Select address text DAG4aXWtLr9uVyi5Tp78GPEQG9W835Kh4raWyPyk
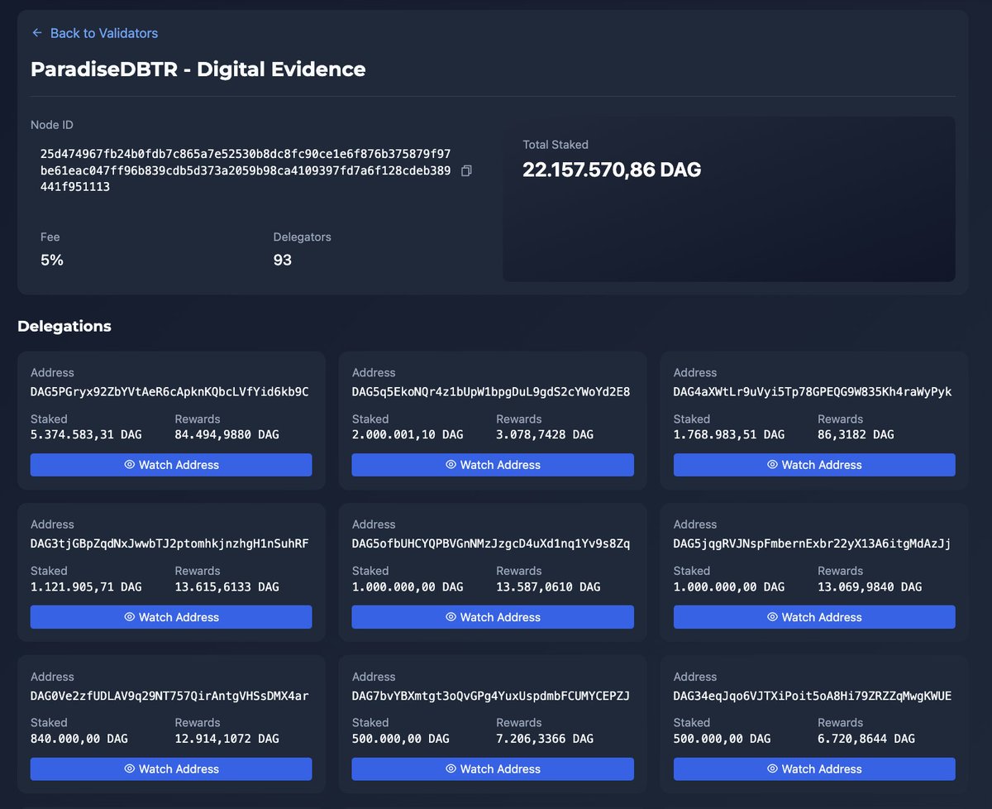992x809 pixels. (813, 391)
